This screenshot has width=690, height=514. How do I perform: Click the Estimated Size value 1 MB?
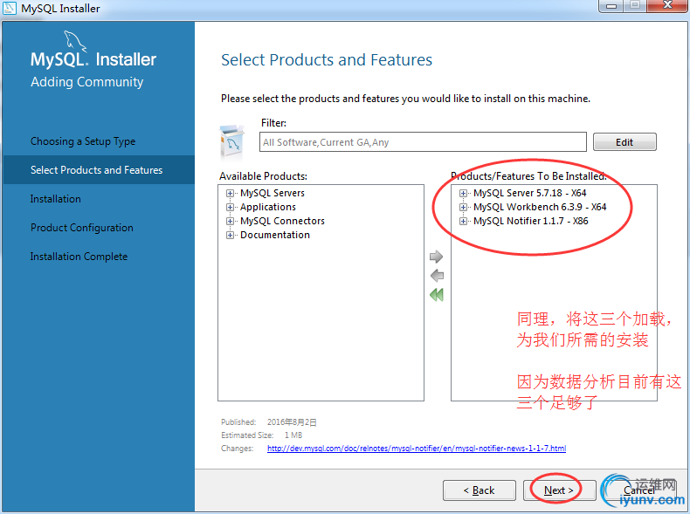[293, 435]
